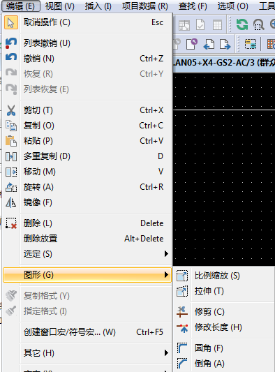
Task: Open the 视图 (V) menu
Action: click(59, 6)
